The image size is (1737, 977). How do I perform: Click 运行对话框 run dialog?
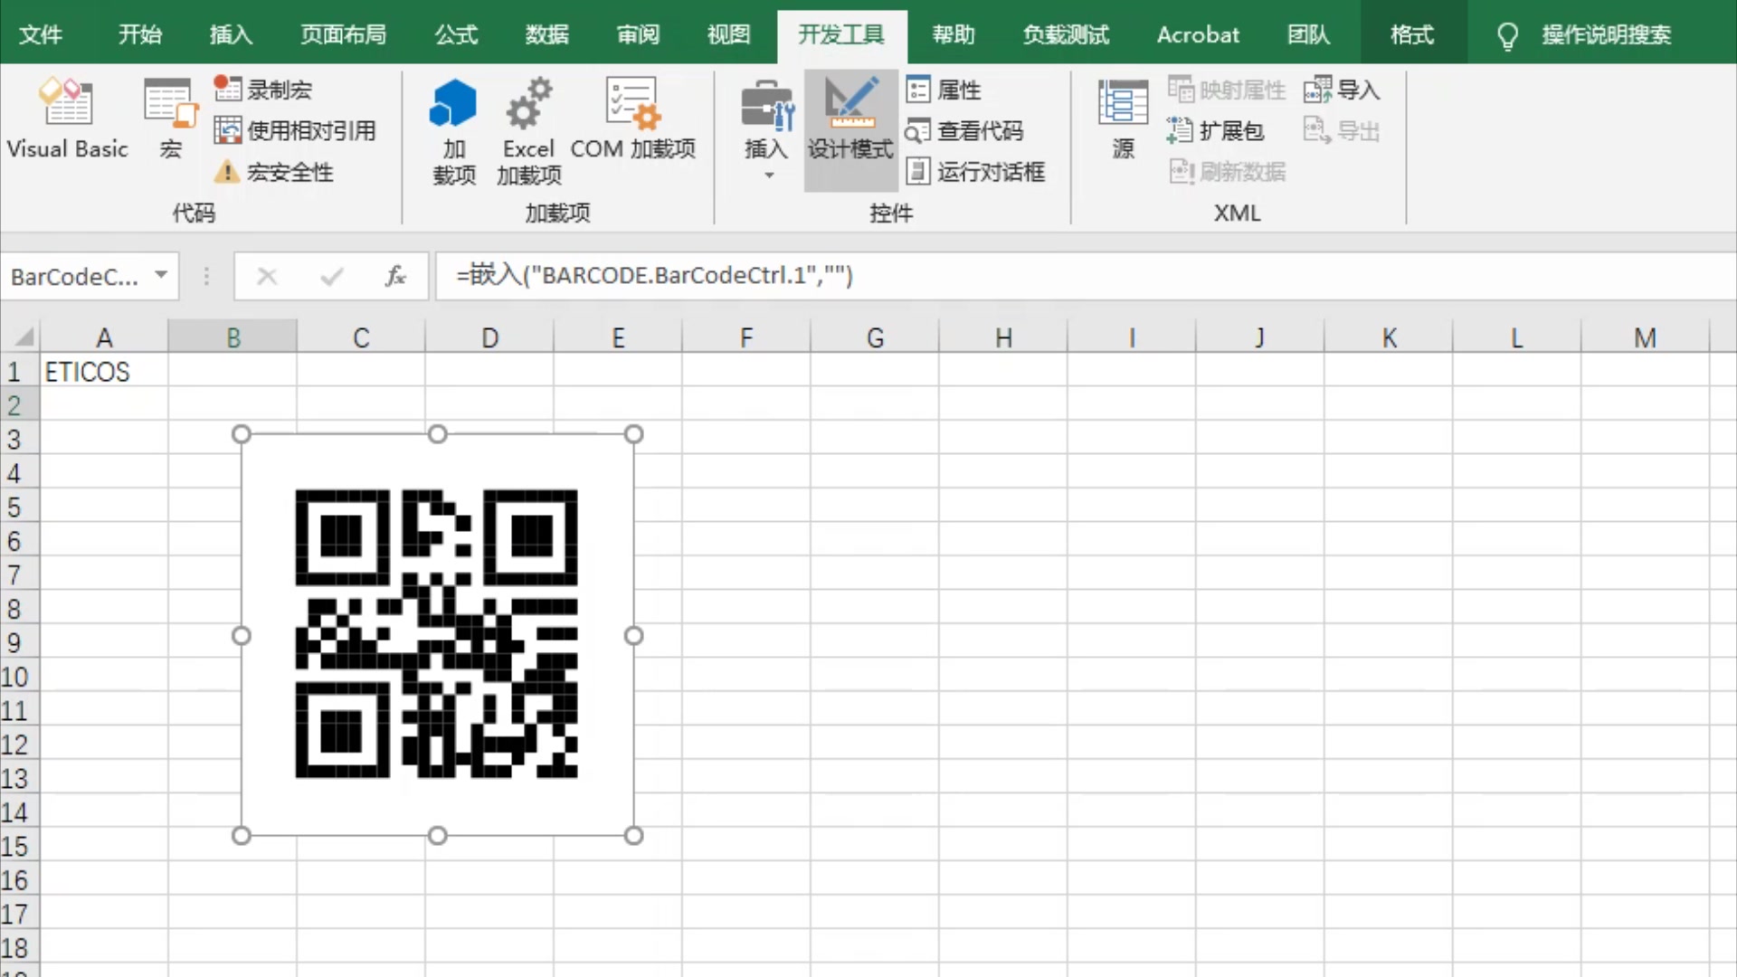(x=975, y=172)
